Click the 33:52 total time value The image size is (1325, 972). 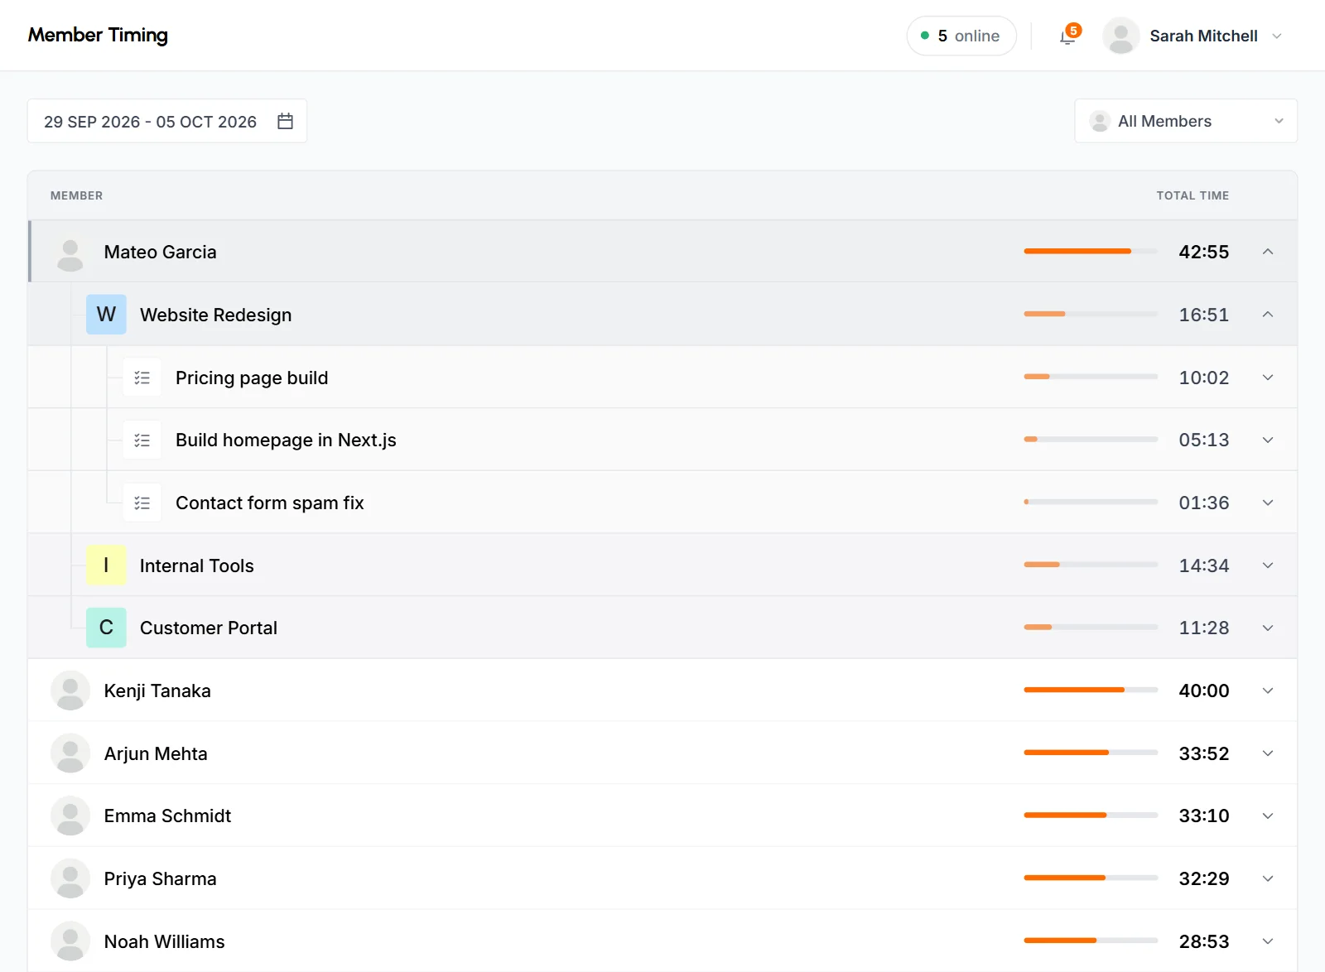click(1204, 753)
